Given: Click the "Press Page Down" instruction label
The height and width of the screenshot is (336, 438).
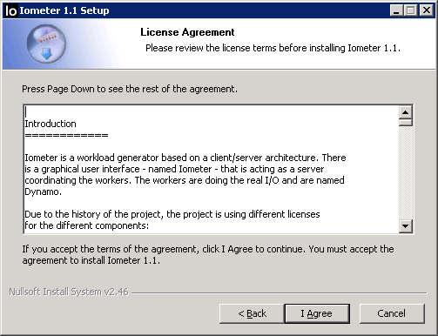Looking at the screenshot, I should pyautogui.click(x=130, y=89).
